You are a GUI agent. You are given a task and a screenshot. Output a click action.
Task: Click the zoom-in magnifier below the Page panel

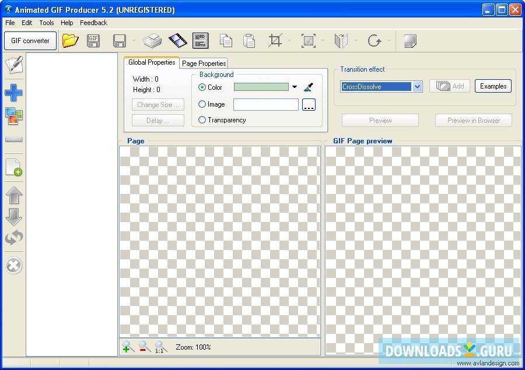[x=128, y=347]
